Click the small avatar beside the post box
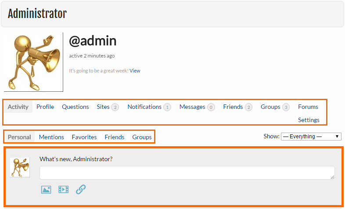The width and height of the screenshot is (345, 209). tap(20, 167)
